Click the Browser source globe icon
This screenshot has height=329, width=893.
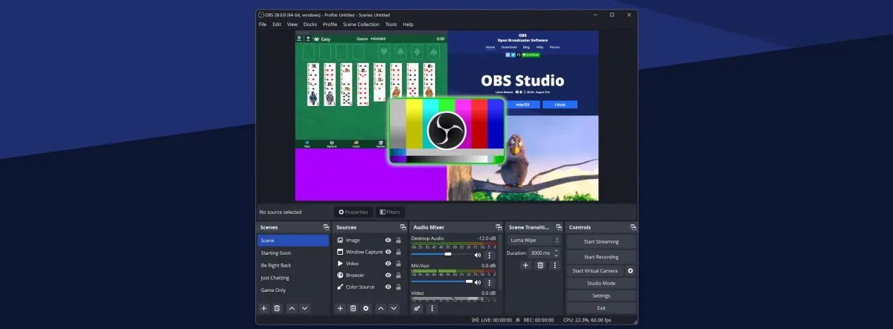pyautogui.click(x=340, y=275)
